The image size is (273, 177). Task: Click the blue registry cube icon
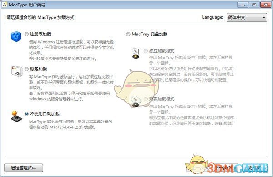coord(16,36)
